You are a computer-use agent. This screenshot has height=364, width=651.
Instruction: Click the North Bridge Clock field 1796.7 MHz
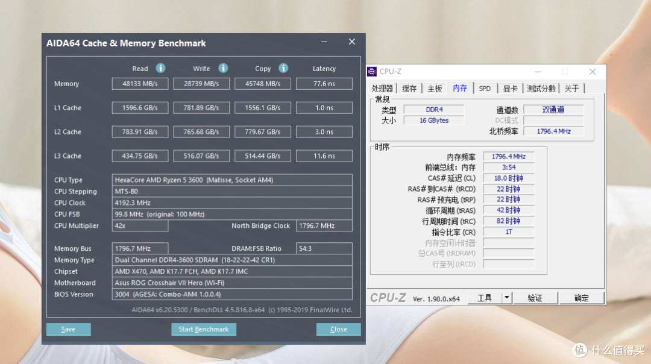pyautogui.click(x=324, y=225)
